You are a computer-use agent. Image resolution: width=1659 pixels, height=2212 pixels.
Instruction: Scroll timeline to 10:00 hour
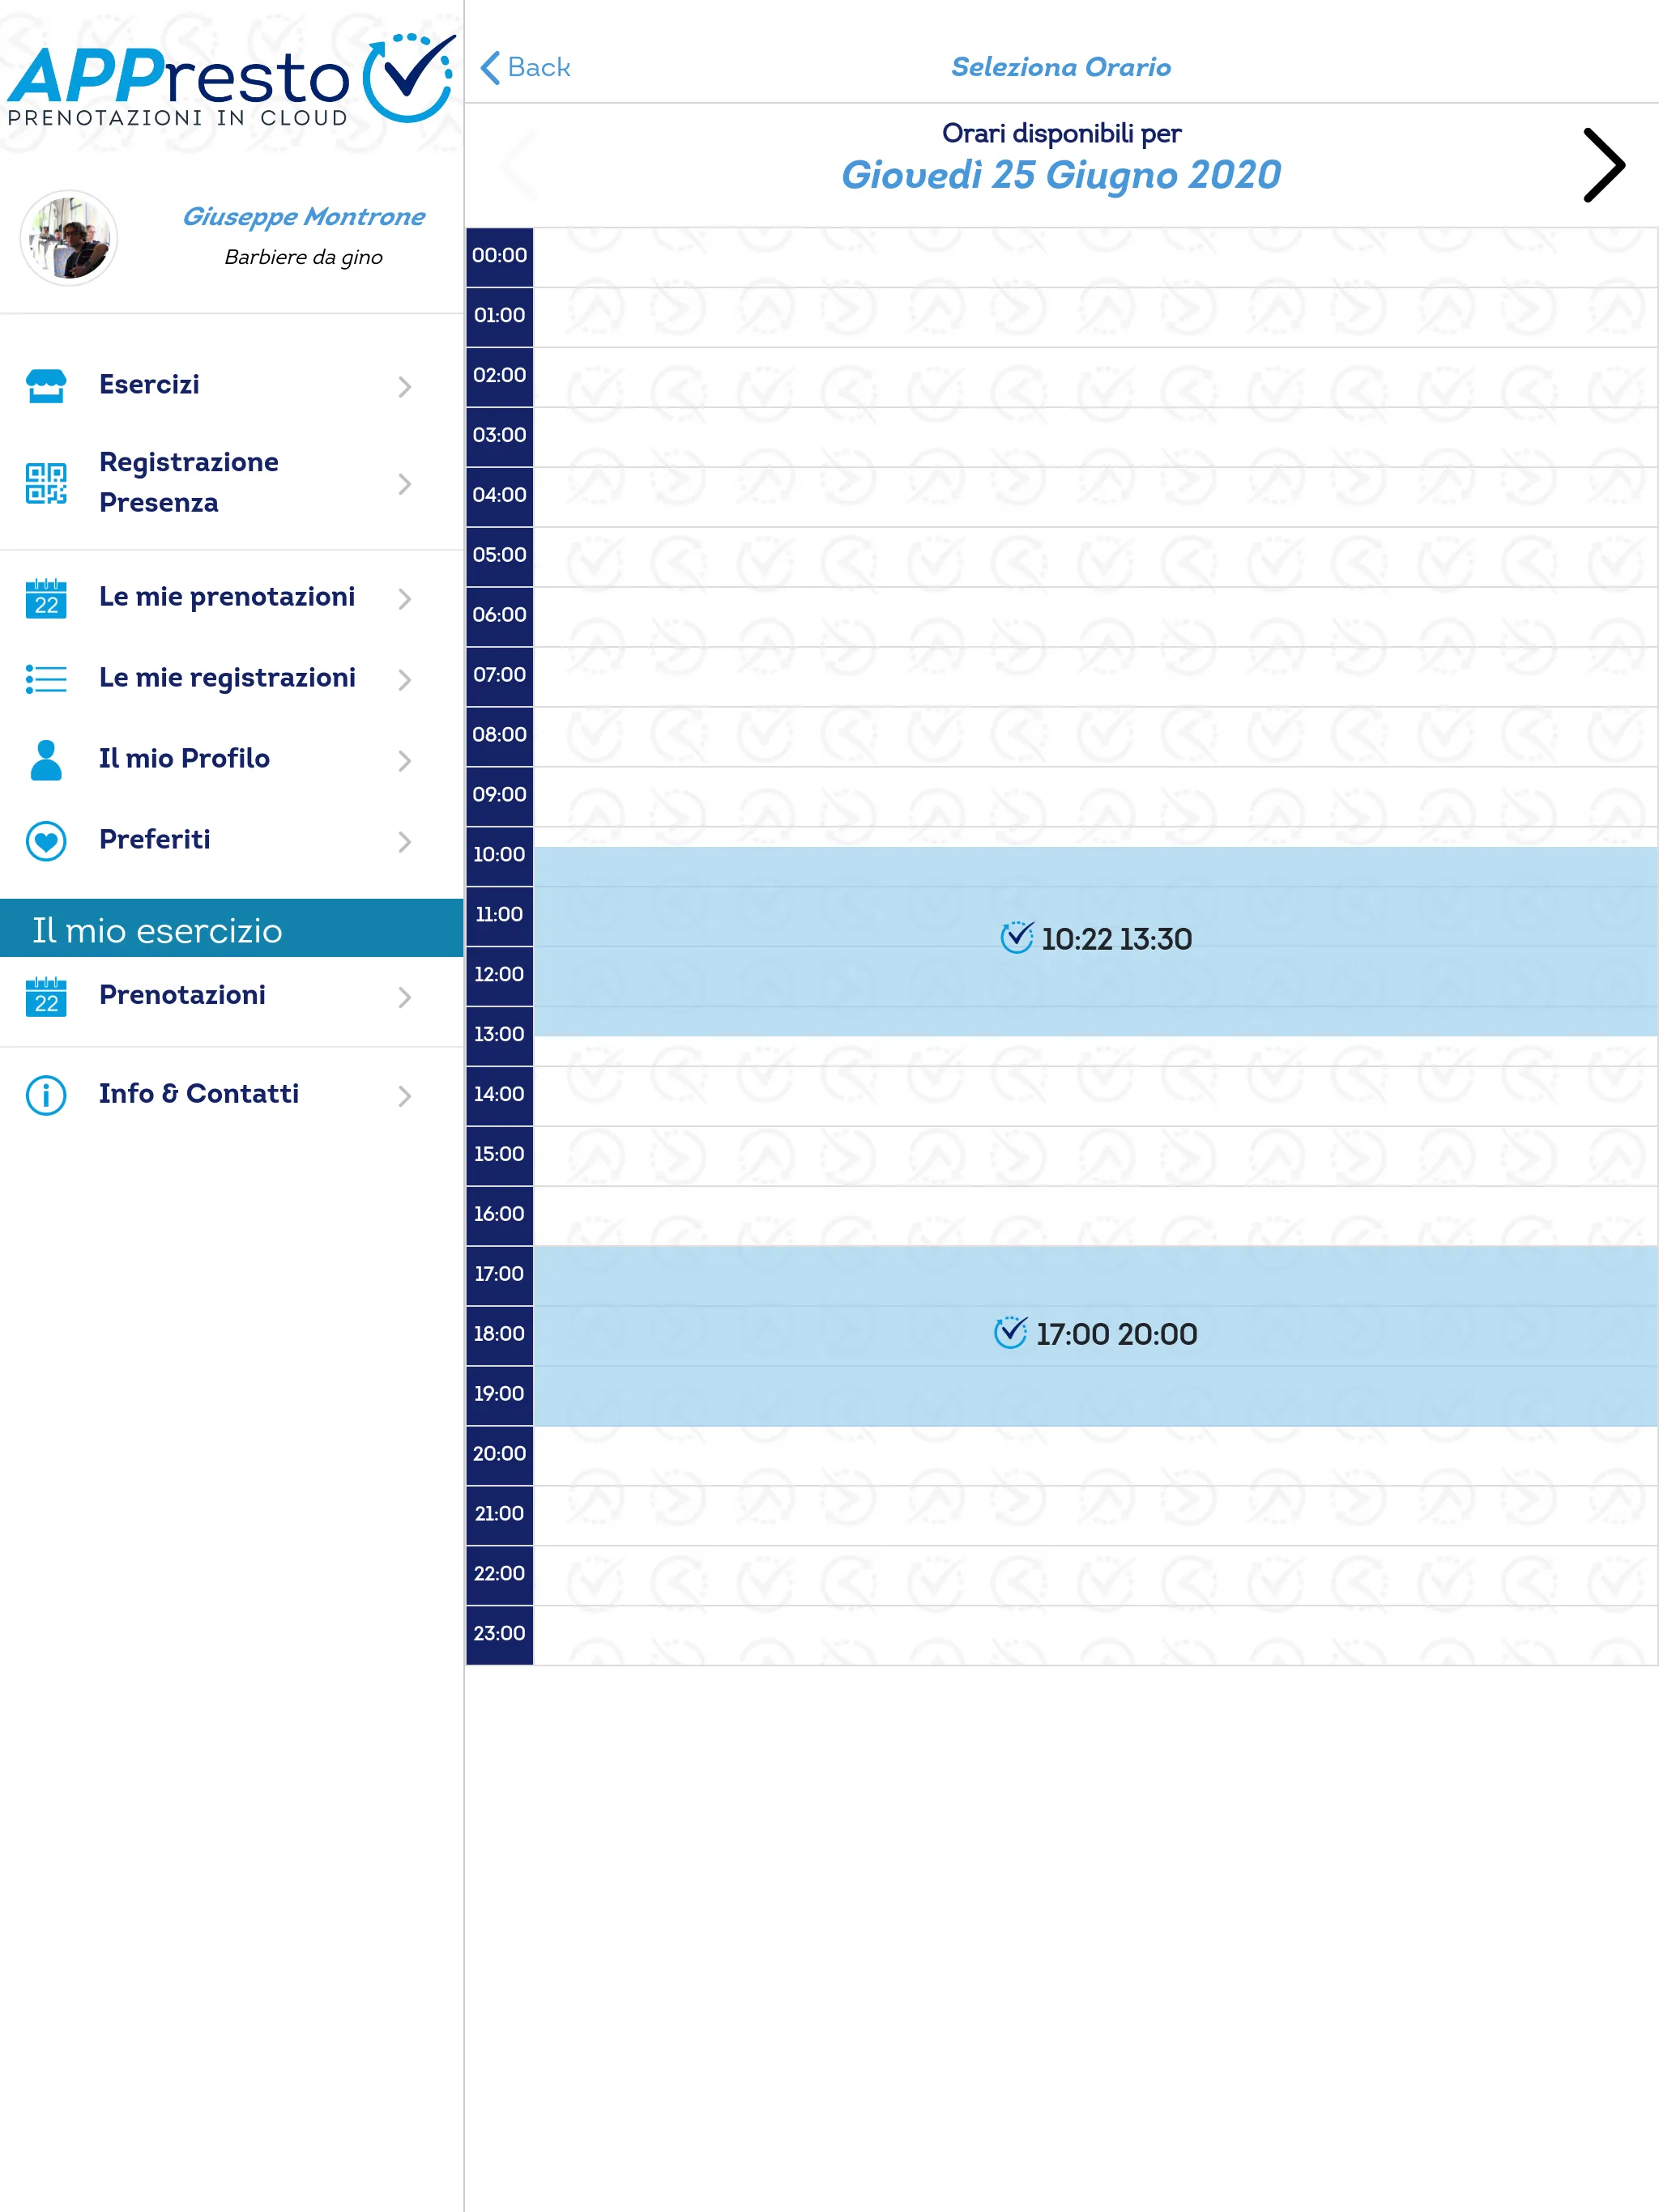click(498, 853)
